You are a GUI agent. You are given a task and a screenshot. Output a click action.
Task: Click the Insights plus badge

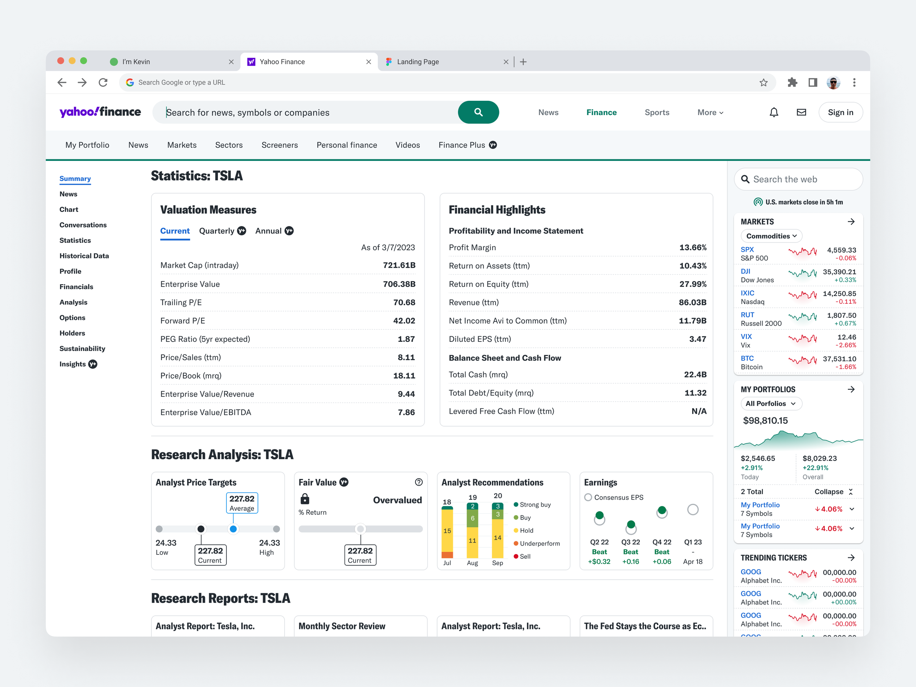(x=93, y=364)
